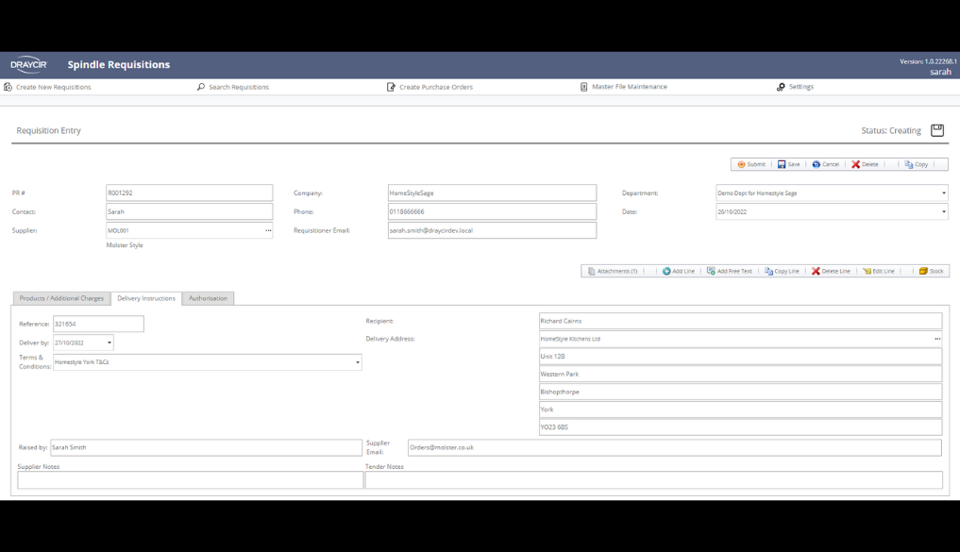Click the York address field
Viewport: 960px width, 552px height.
click(x=740, y=410)
